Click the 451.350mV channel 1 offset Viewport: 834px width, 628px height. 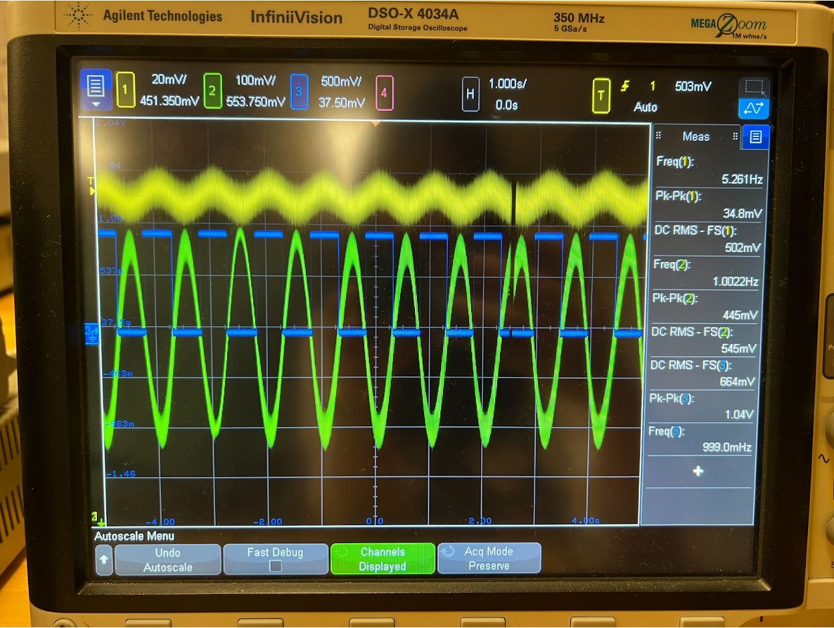pos(170,102)
